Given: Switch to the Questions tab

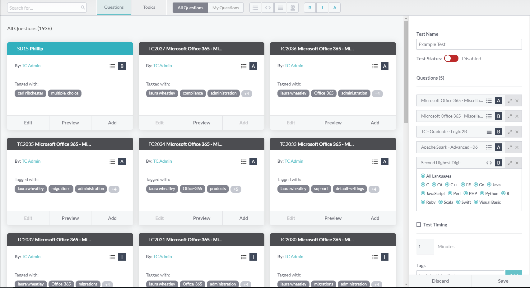Looking at the screenshot, I should pos(114,7).
